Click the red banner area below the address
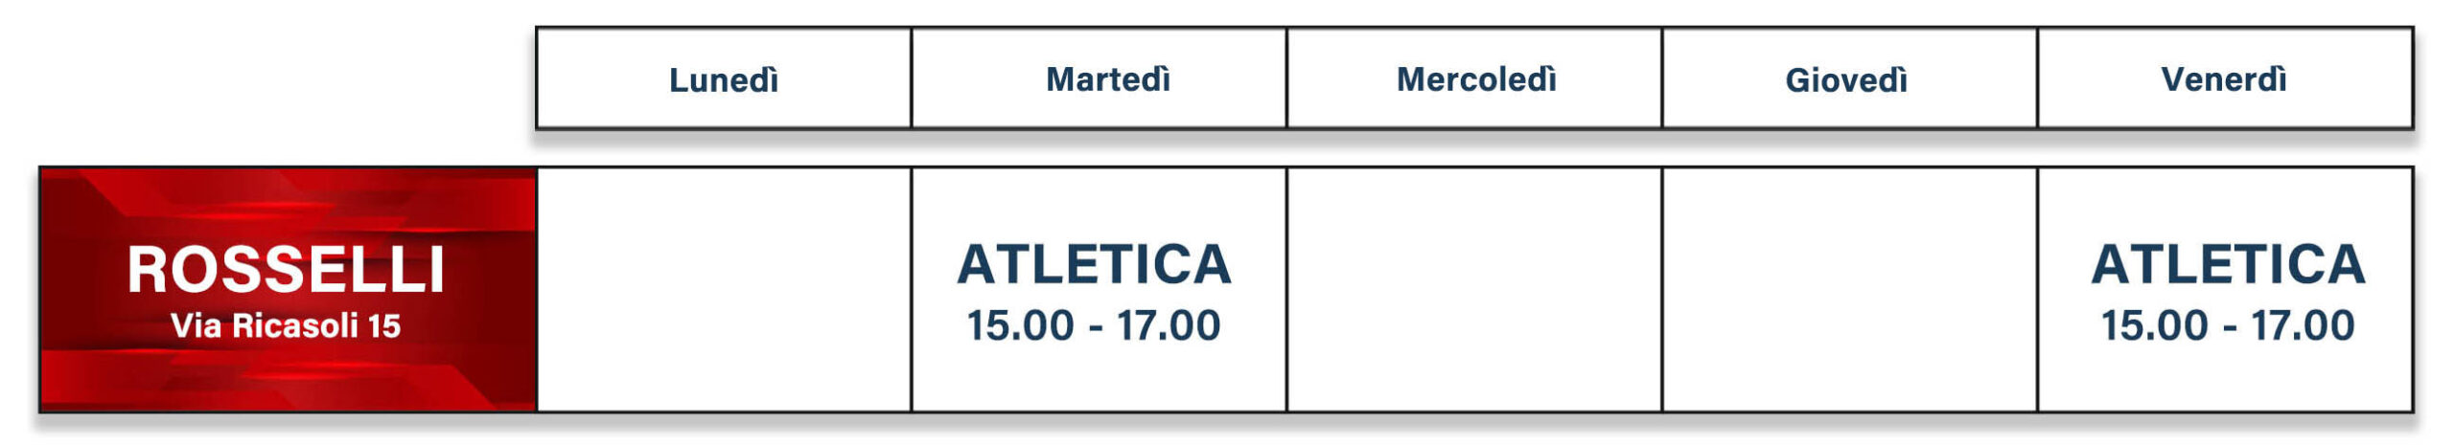 coord(286,378)
